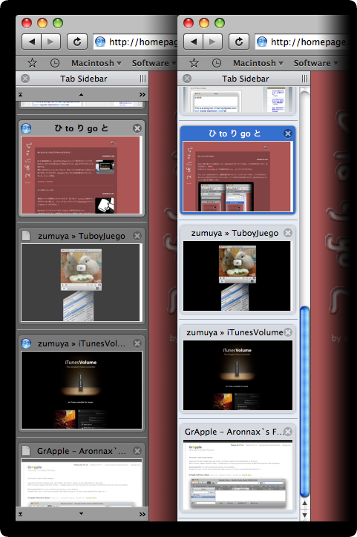Screen dimensions: 357x537
Task: Close the highlighted blue tab in right sidebar
Action: [288, 134]
